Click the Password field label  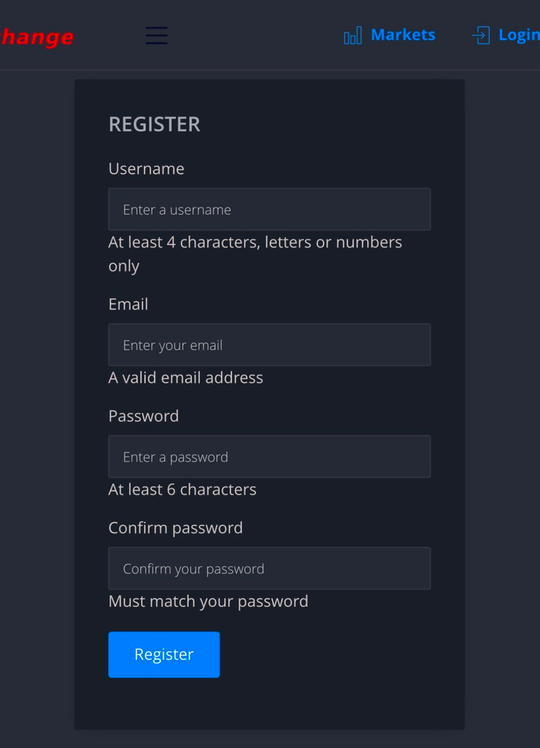pyautogui.click(x=144, y=416)
